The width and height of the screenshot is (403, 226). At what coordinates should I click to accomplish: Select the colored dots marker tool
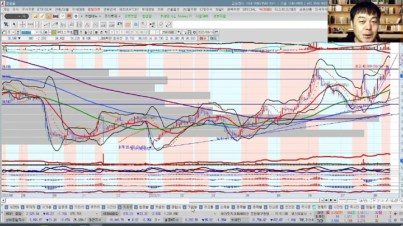(x=152, y=25)
